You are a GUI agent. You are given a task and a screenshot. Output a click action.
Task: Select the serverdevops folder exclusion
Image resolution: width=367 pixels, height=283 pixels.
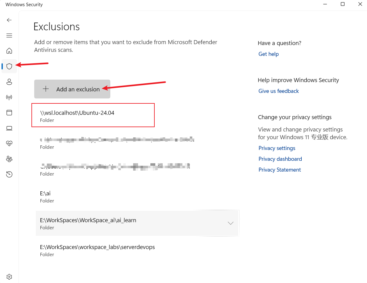97,250
